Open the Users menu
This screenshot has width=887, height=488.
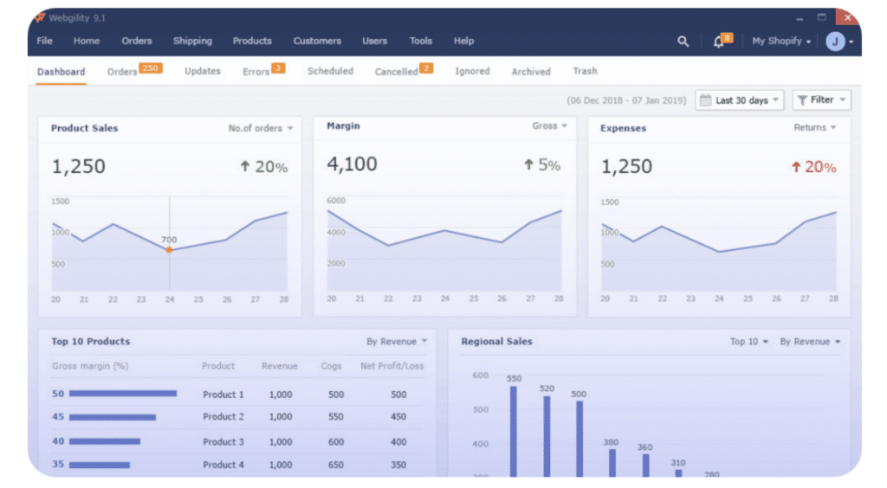click(x=375, y=41)
